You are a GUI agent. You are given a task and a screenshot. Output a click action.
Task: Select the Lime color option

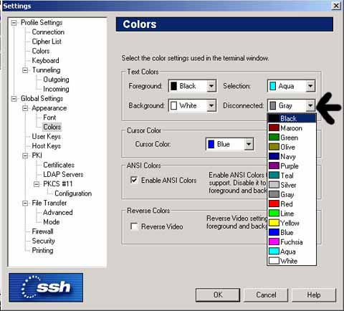point(292,214)
